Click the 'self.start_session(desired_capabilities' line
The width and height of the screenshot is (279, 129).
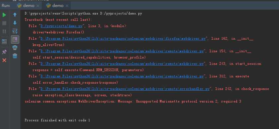89,58
